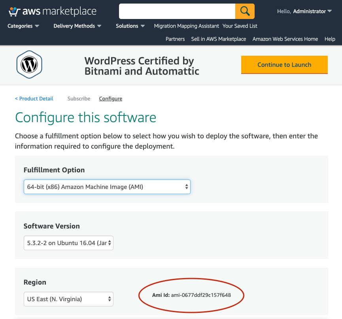Click the Fulfillment Option label

point(54,170)
